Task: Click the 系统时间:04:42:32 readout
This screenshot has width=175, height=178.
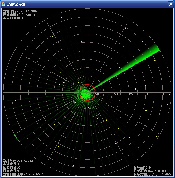Action: (x=18, y=161)
